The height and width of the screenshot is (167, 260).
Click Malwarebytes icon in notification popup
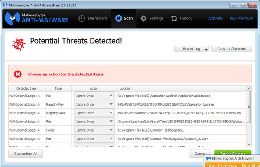coord(208,158)
